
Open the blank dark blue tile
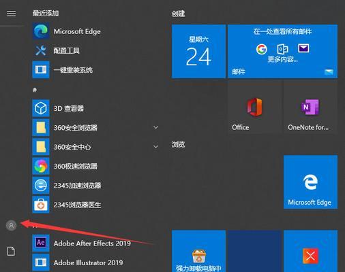click(255, 251)
